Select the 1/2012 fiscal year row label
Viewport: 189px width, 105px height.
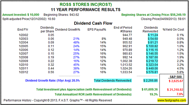pyautogui.click(x=23, y=72)
